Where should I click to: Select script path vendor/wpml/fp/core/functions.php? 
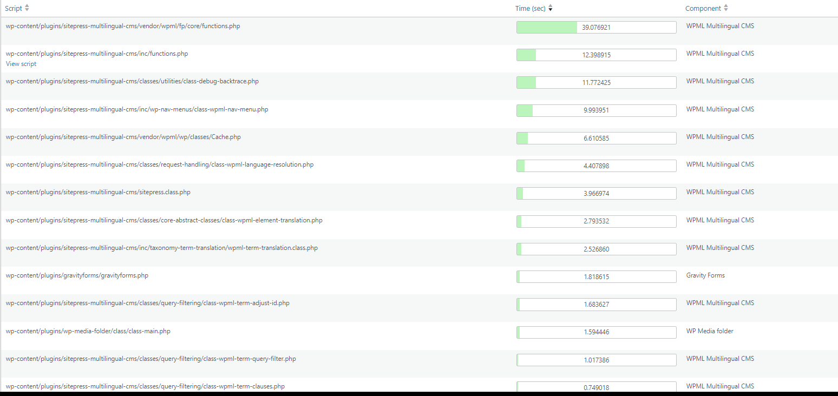pos(123,26)
